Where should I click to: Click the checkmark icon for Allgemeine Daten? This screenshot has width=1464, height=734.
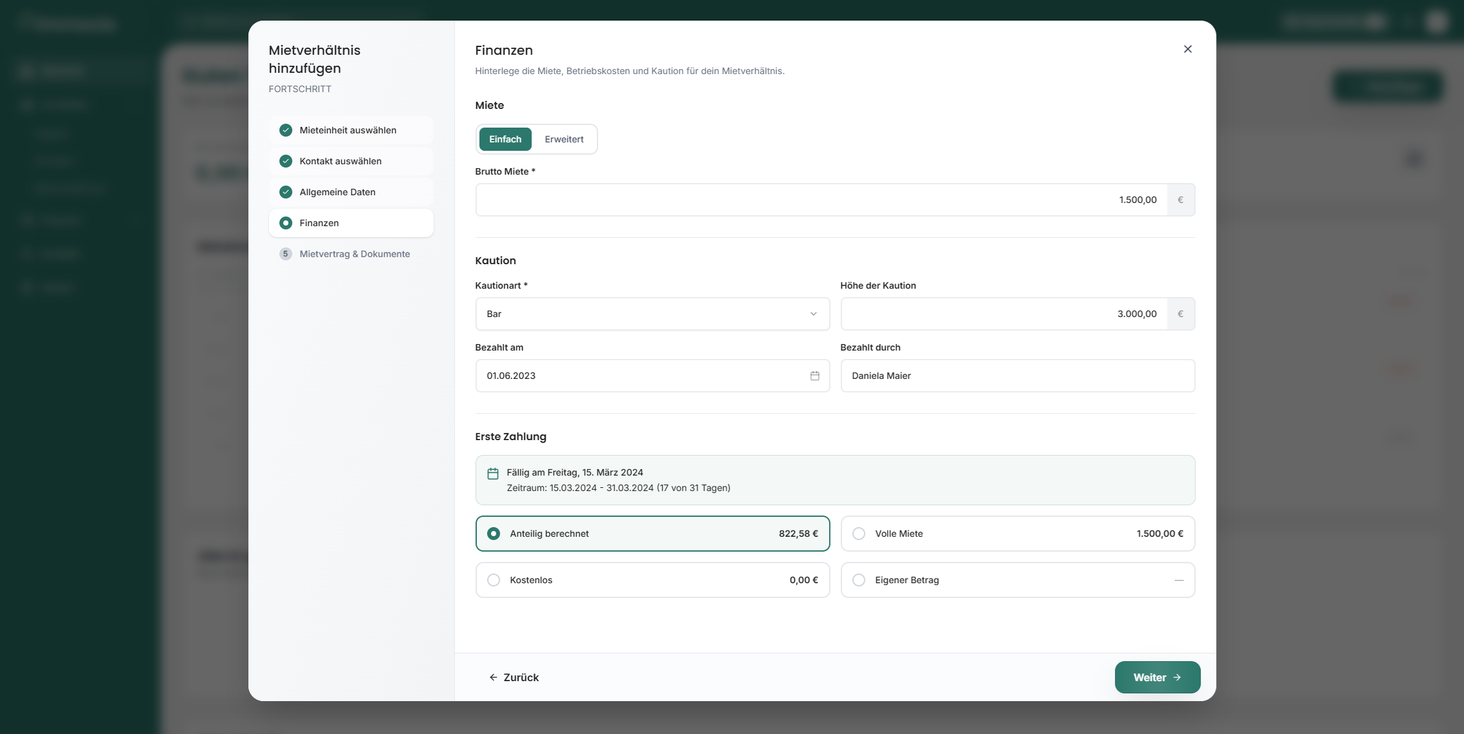[x=286, y=192]
